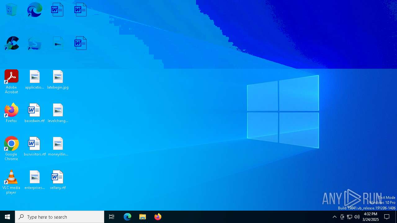Open the Action Center notifications icon
This screenshot has height=223, width=397.
pos(387,217)
